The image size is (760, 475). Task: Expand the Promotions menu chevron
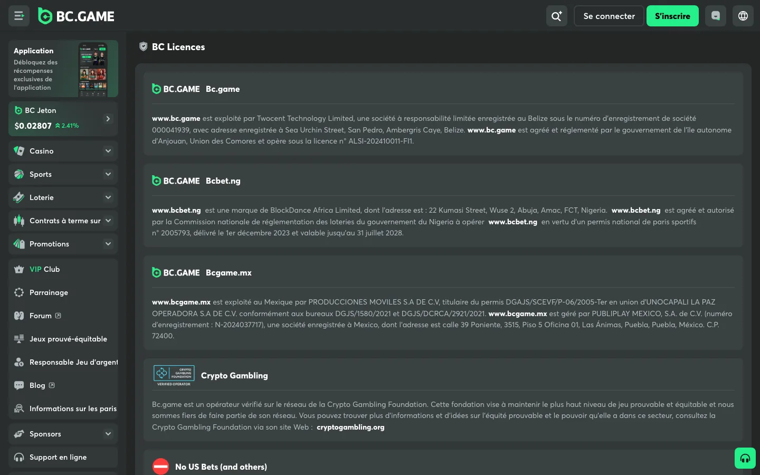[x=108, y=244]
